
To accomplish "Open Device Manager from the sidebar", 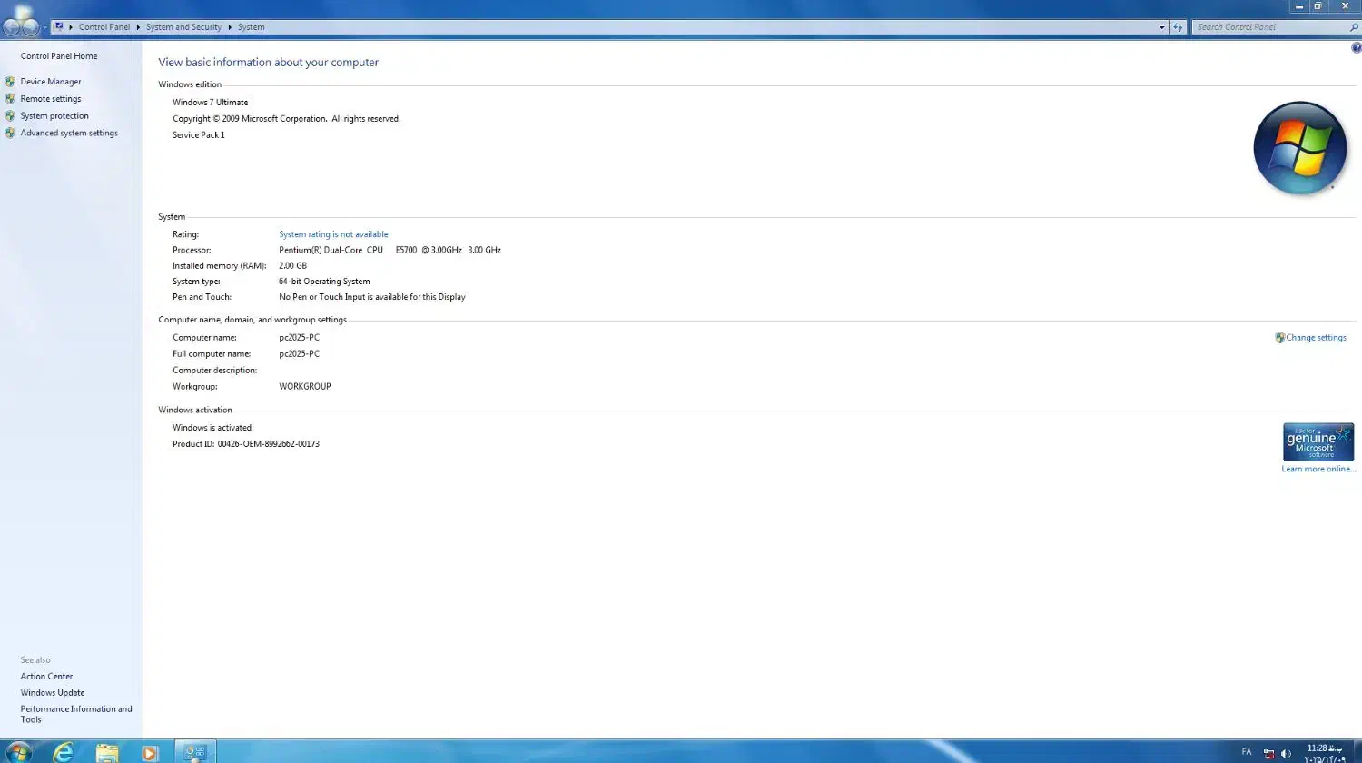I will tap(51, 82).
